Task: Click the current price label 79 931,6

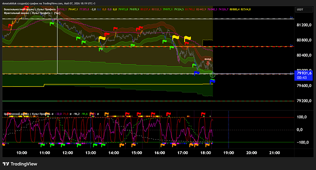Action: tap(304, 73)
